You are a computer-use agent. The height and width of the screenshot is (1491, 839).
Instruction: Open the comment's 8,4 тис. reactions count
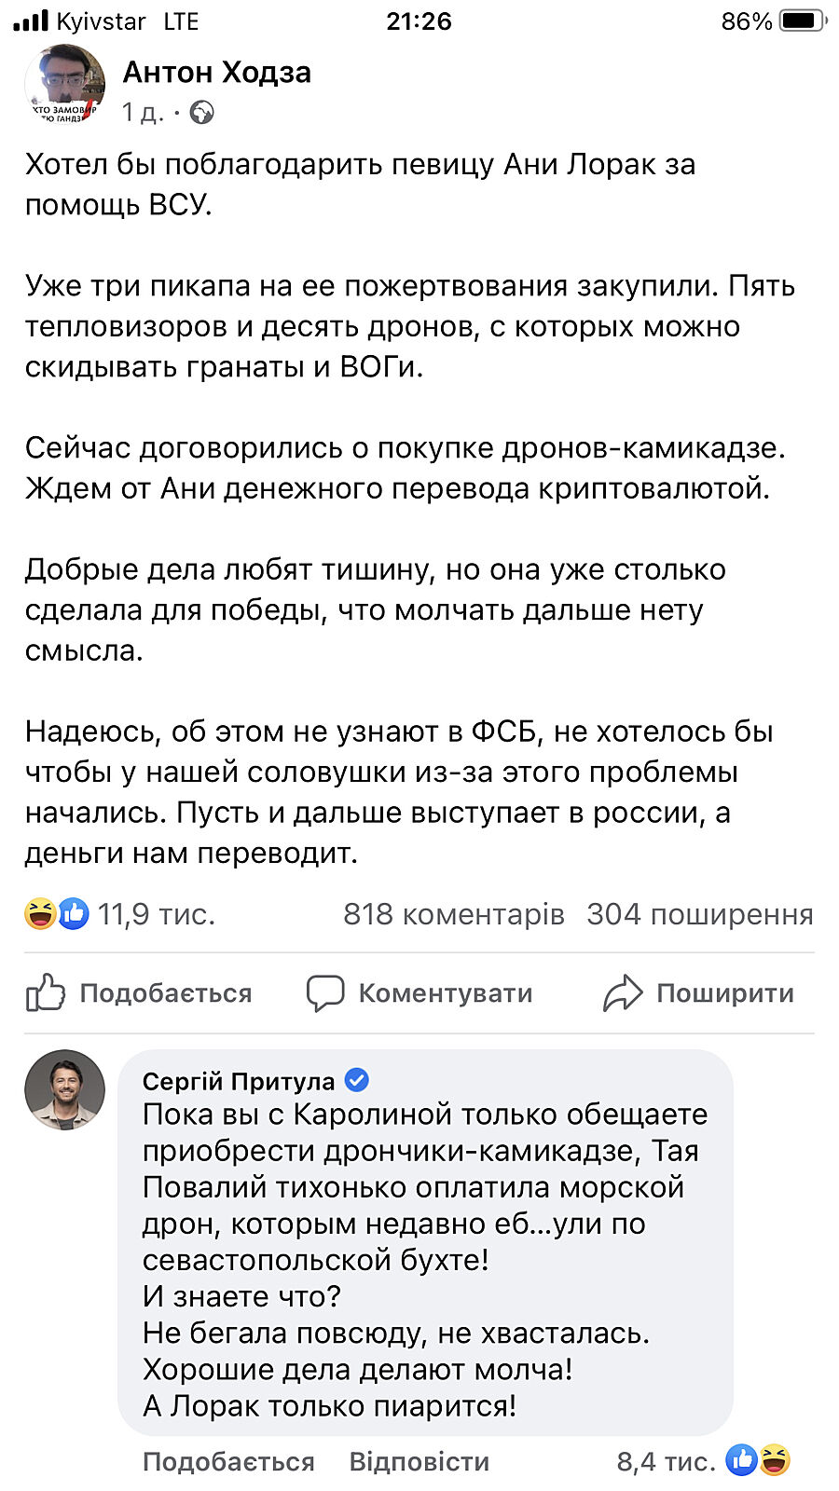pyautogui.click(x=666, y=1461)
